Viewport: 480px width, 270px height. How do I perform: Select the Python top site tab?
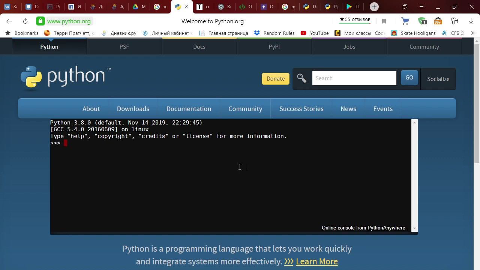(49, 47)
